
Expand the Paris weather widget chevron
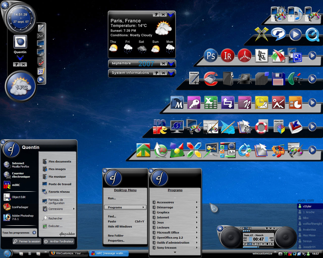(x=170, y=15)
